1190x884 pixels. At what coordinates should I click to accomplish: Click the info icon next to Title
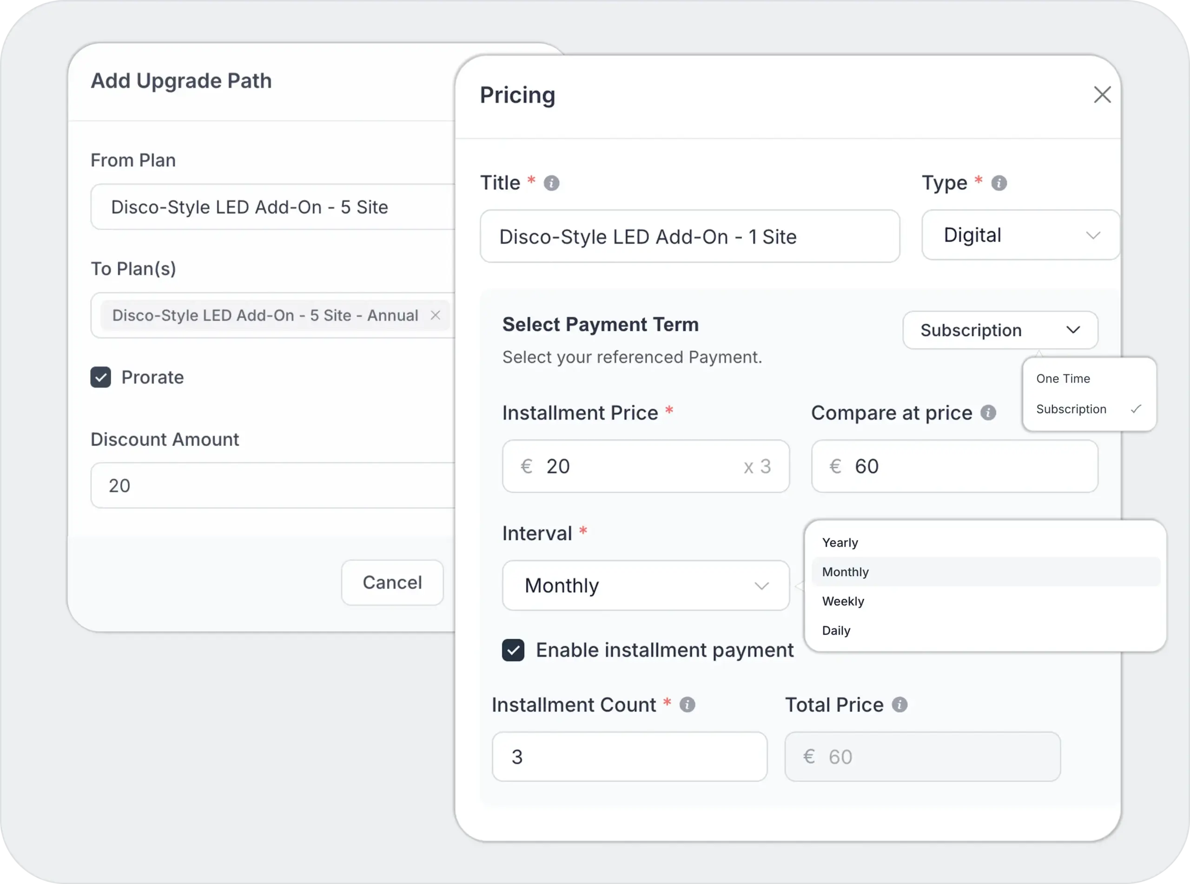pyautogui.click(x=551, y=183)
